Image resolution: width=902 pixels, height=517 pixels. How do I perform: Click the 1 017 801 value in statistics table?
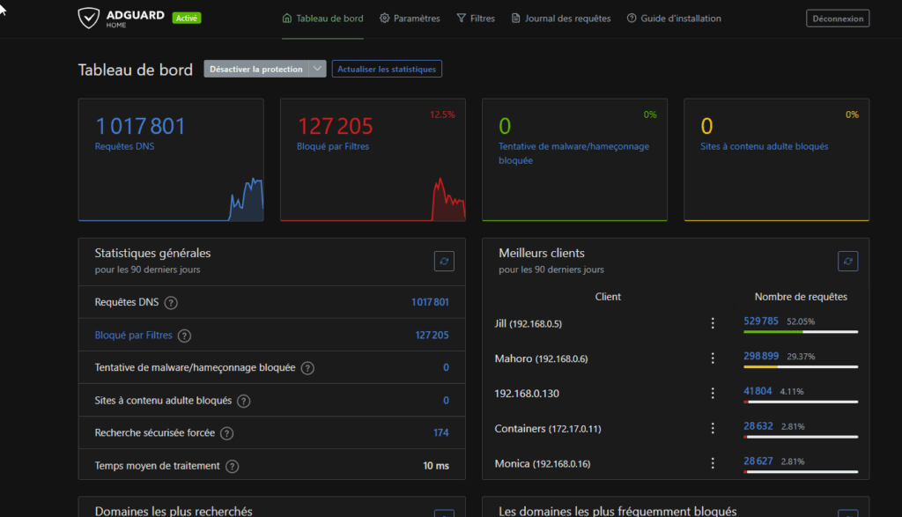430,302
